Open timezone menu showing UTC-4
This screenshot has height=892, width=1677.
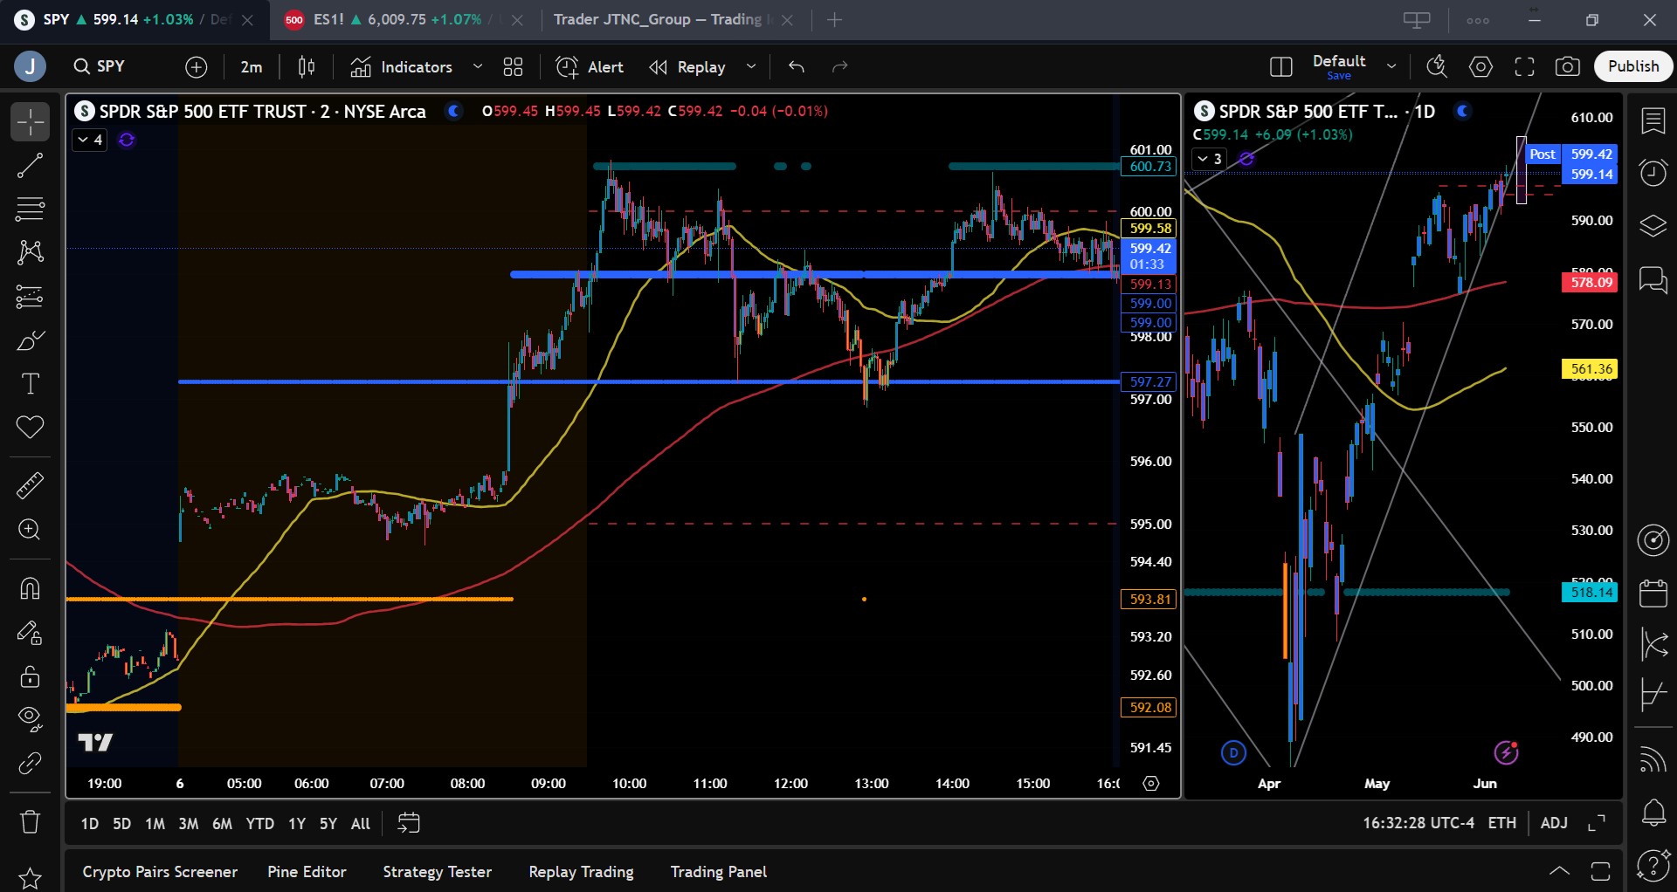coord(1418,823)
